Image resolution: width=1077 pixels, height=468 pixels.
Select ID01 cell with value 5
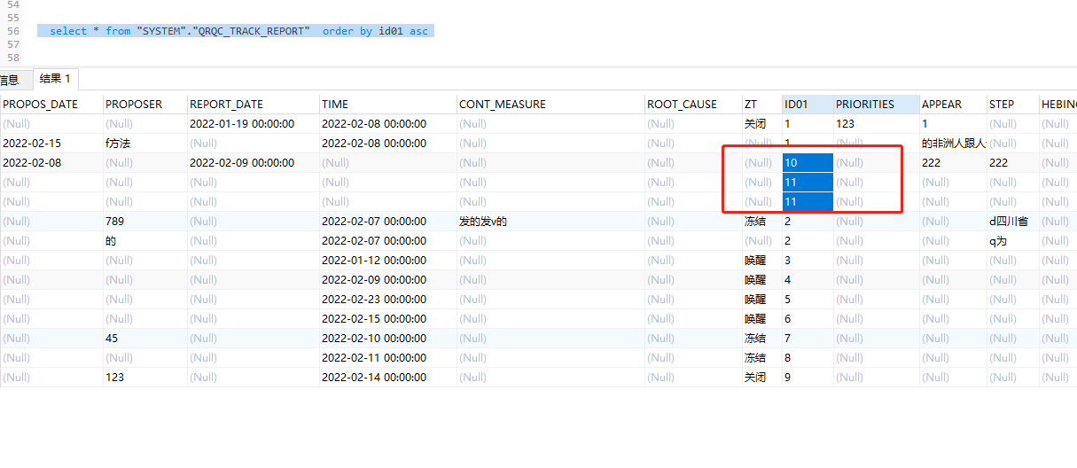click(x=808, y=299)
